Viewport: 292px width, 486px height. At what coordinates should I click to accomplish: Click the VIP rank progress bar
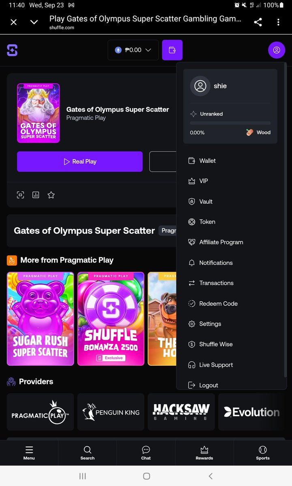(230, 123)
